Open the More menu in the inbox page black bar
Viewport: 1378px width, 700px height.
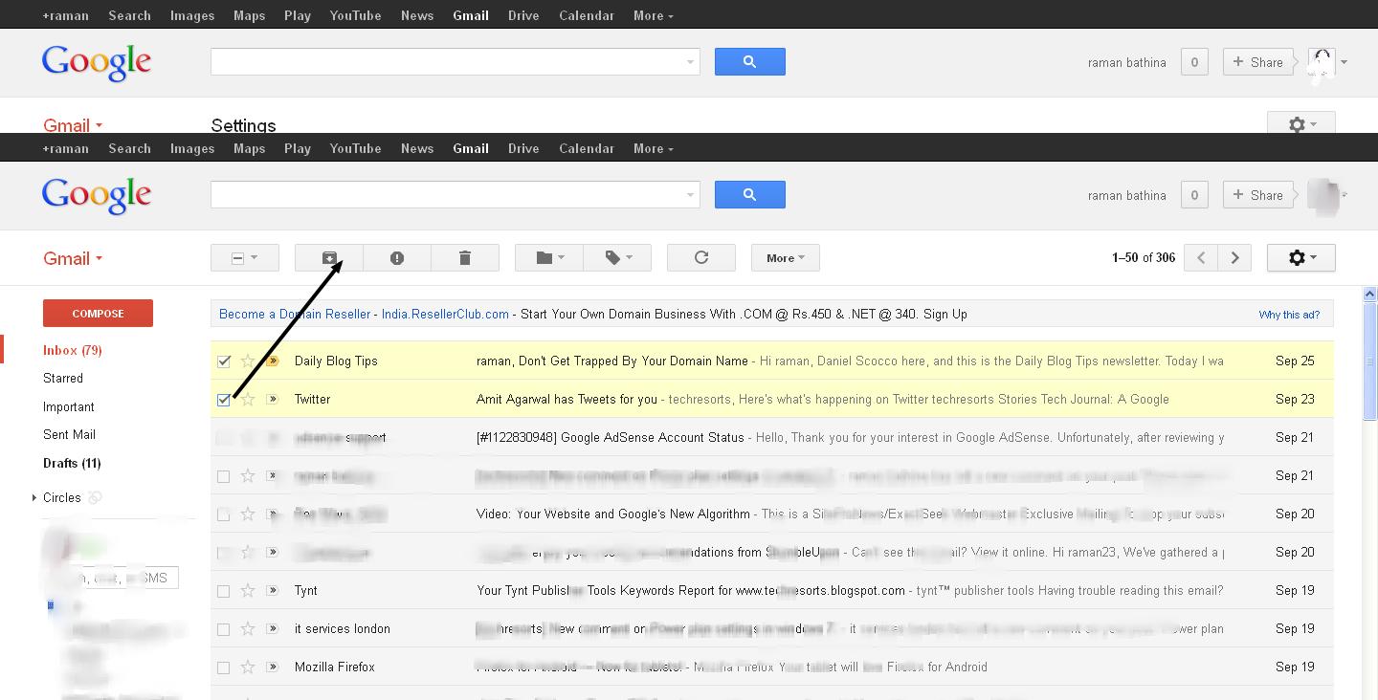[x=654, y=148]
